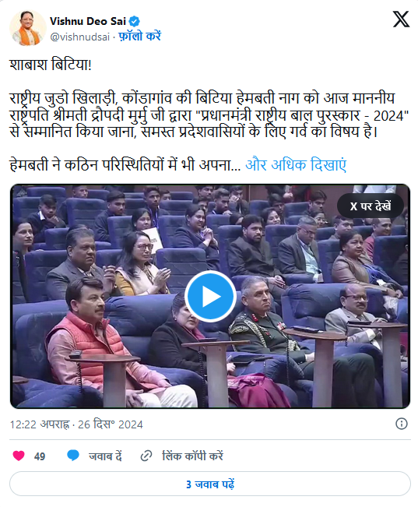Click the 49 likes count
The height and width of the screenshot is (507, 418).
[40, 456]
